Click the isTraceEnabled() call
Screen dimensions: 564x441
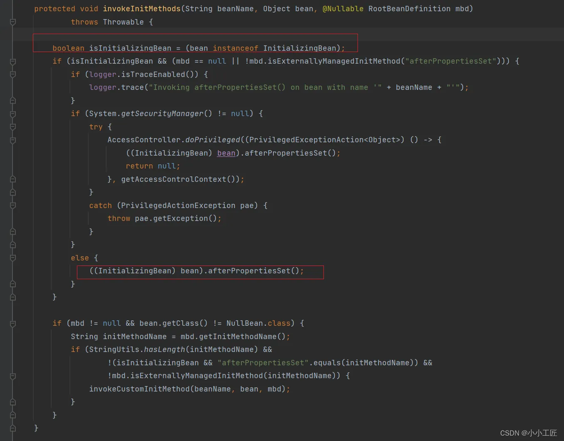(160, 74)
